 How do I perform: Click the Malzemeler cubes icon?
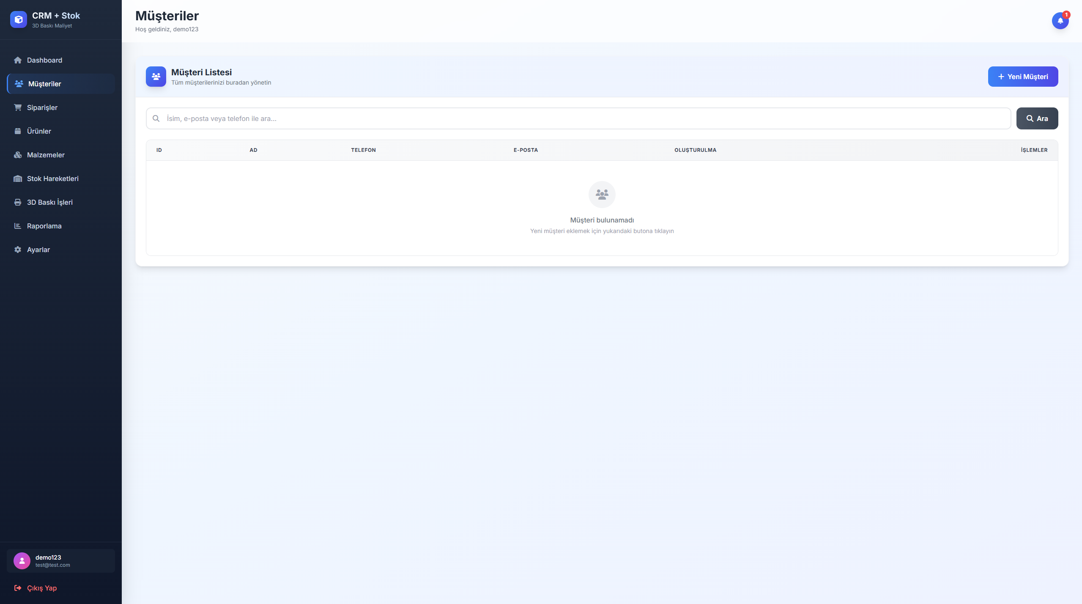(x=18, y=155)
